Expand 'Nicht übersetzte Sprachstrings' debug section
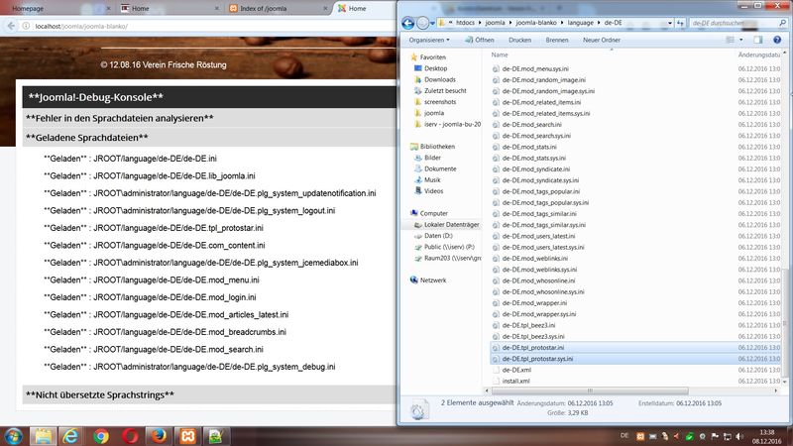Screen dimensions: 793x446 tap(99, 395)
